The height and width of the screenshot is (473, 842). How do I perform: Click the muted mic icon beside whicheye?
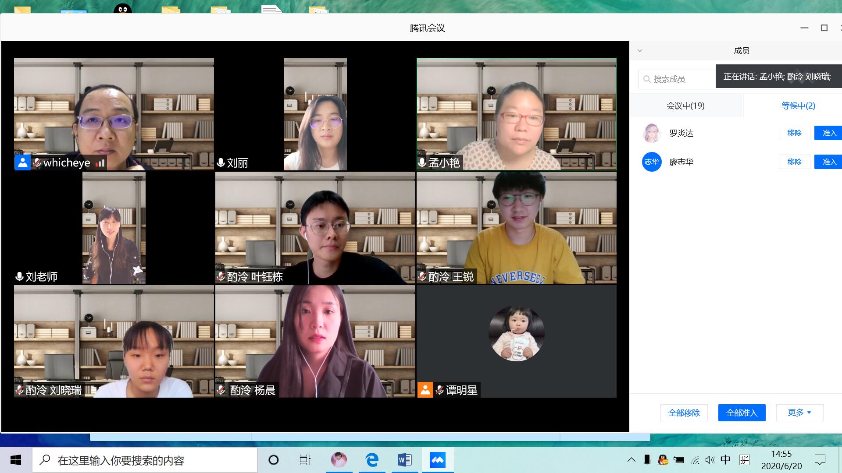tap(37, 163)
